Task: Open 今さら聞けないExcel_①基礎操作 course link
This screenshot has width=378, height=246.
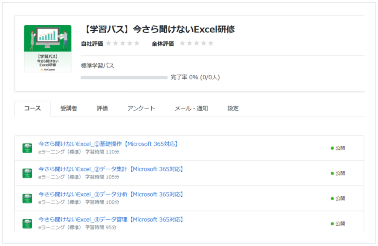Action: [109, 144]
